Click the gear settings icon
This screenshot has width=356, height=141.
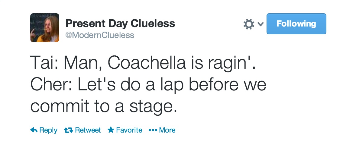[x=249, y=24]
